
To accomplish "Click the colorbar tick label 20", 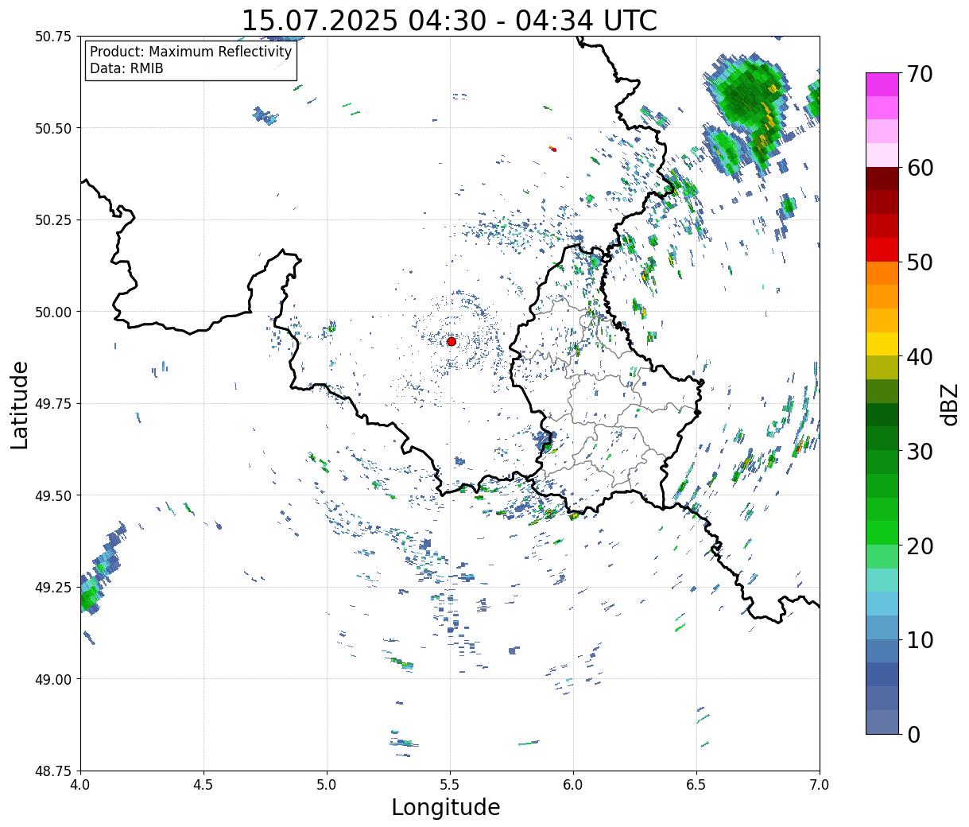I will coord(919,546).
